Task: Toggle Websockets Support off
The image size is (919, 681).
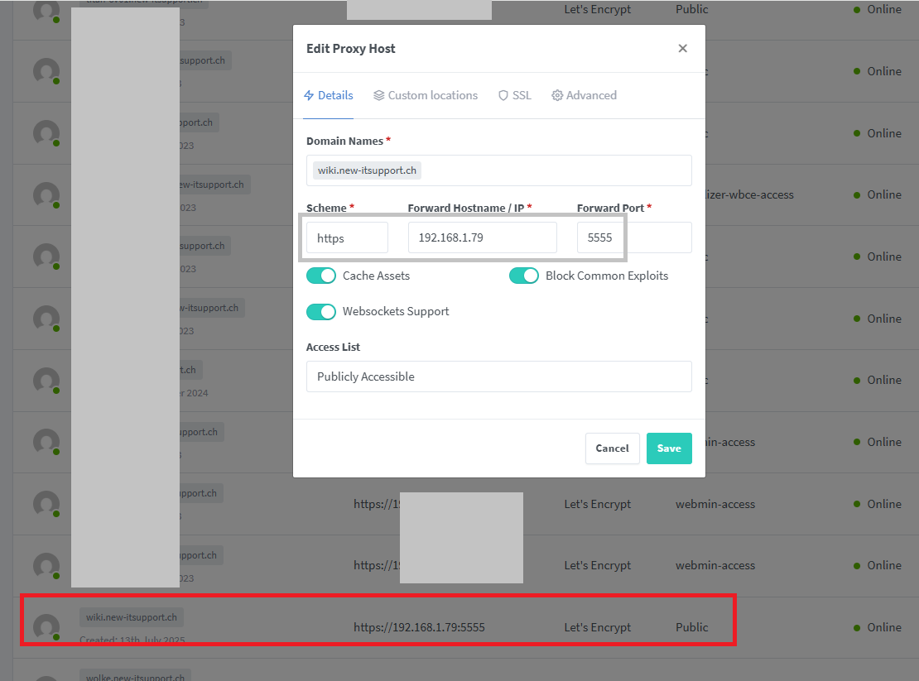Action: (x=321, y=312)
